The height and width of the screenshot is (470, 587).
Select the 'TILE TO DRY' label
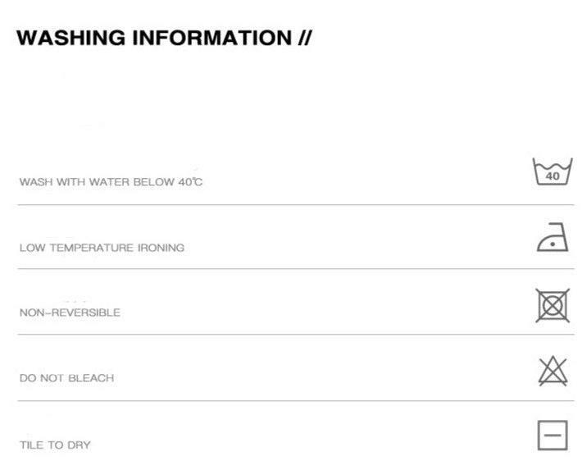pyautogui.click(x=55, y=445)
